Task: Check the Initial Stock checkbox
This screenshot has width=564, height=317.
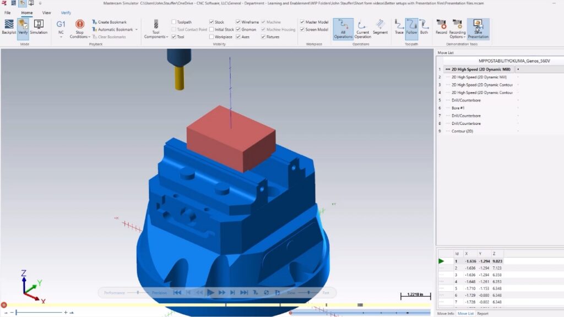Action: [210, 28]
